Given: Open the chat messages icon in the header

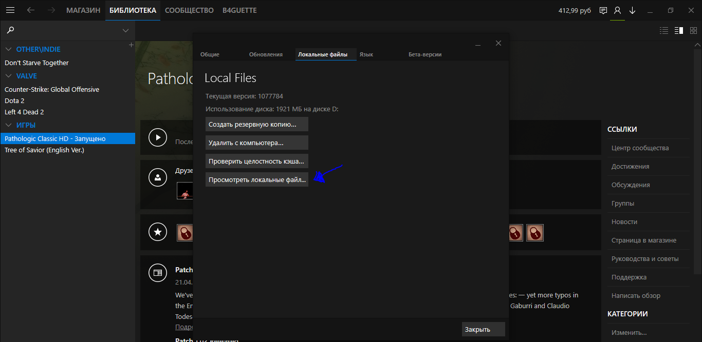Looking at the screenshot, I should [603, 10].
